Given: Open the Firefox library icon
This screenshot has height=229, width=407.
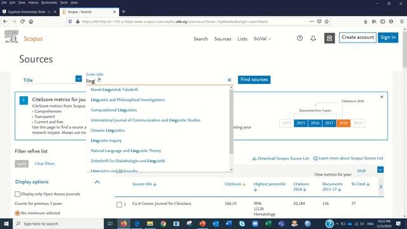Looking at the screenshot, I should [374, 22].
